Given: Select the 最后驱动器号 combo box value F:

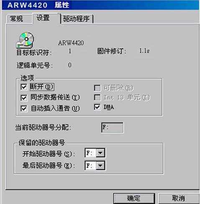Looking at the screenshot, I should point(90,166).
